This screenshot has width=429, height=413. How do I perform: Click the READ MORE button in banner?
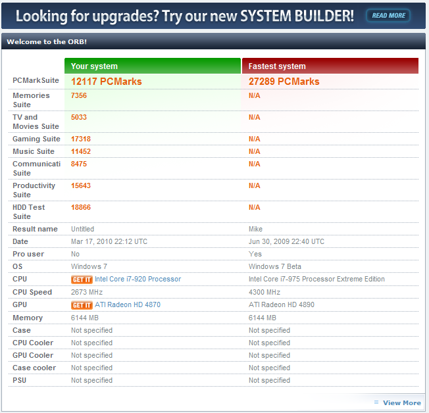pyautogui.click(x=388, y=16)
